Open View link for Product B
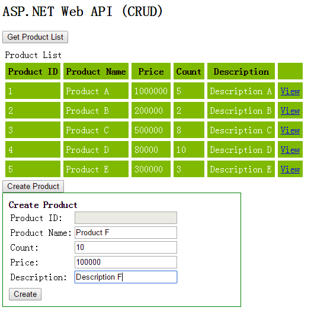This screenshot has height=317, width=311. pyautogui.click(x=290, y=111)
